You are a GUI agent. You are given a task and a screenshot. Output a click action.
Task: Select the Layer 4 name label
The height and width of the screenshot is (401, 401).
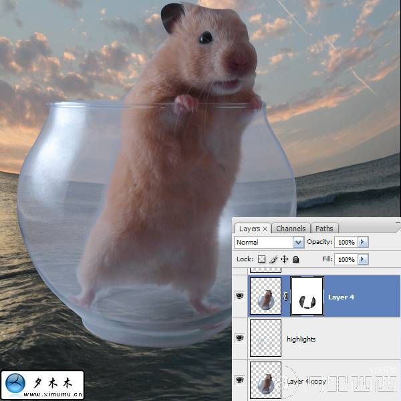[x=341, y=297]
